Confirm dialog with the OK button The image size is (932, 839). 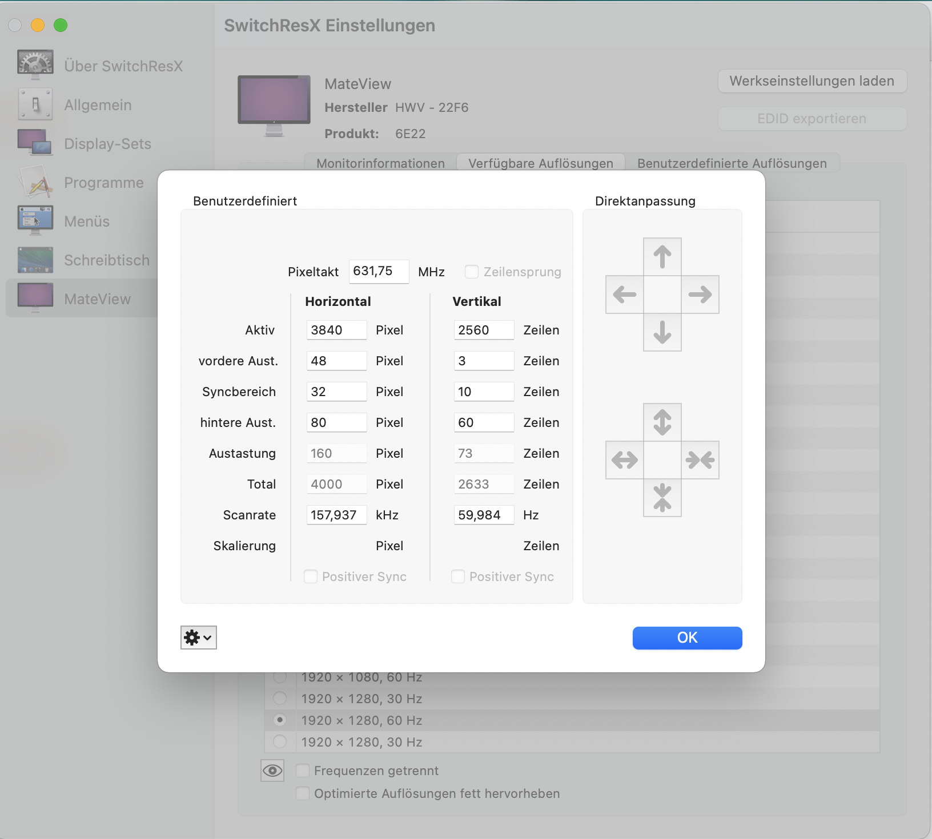[688, 638]
